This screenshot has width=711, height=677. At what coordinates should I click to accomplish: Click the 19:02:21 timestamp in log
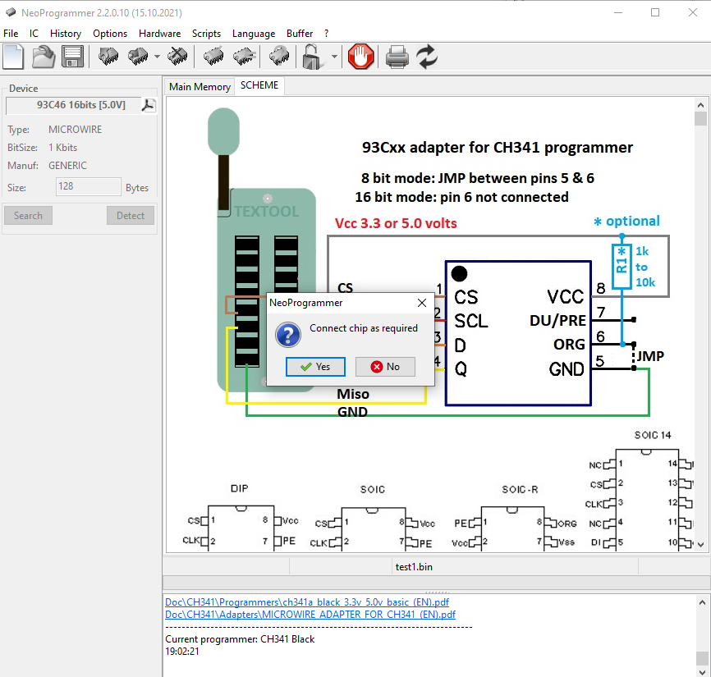181,652
